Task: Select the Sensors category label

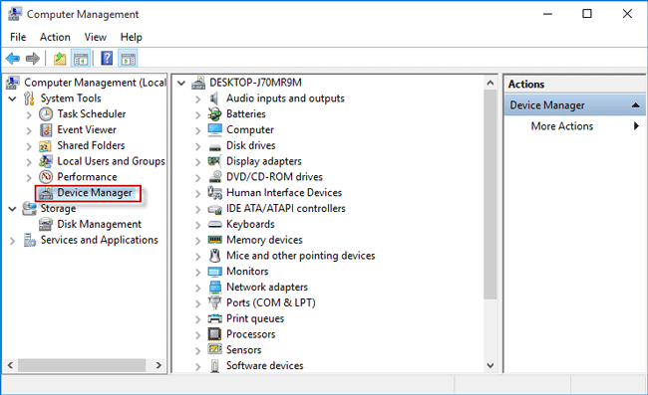Action: click(244, 349)
